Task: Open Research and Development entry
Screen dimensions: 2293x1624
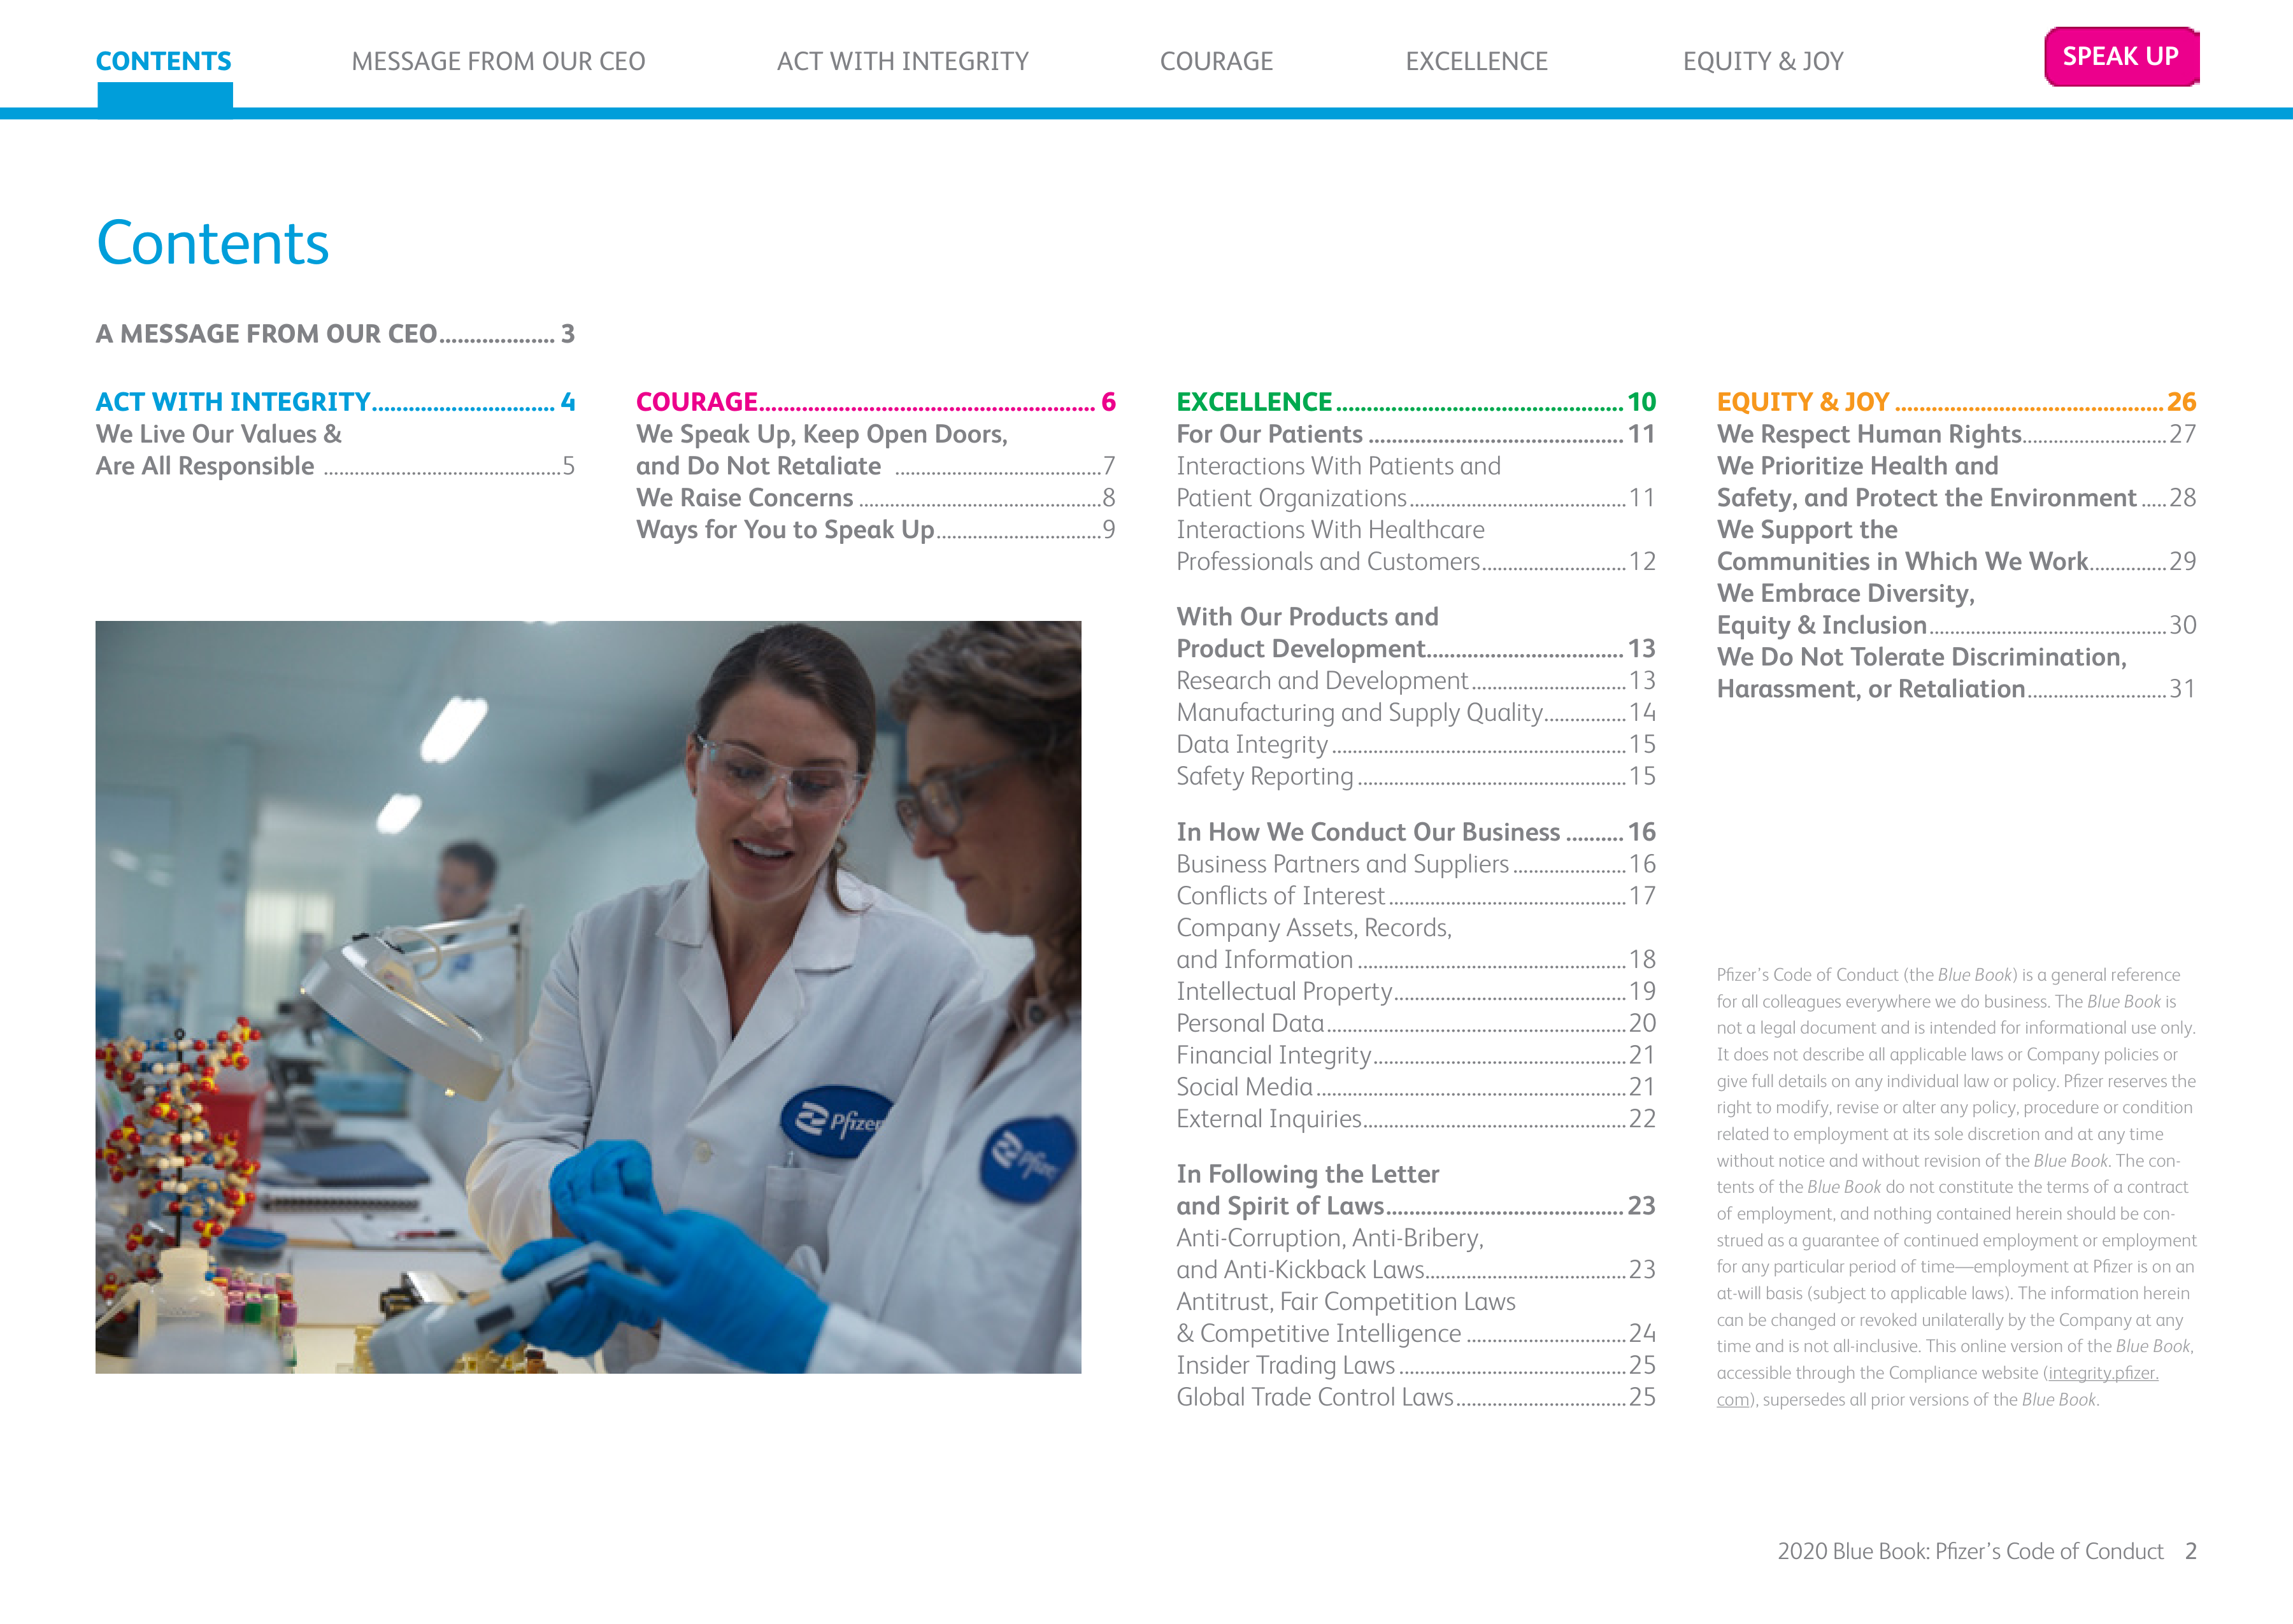Action: 1416,681
